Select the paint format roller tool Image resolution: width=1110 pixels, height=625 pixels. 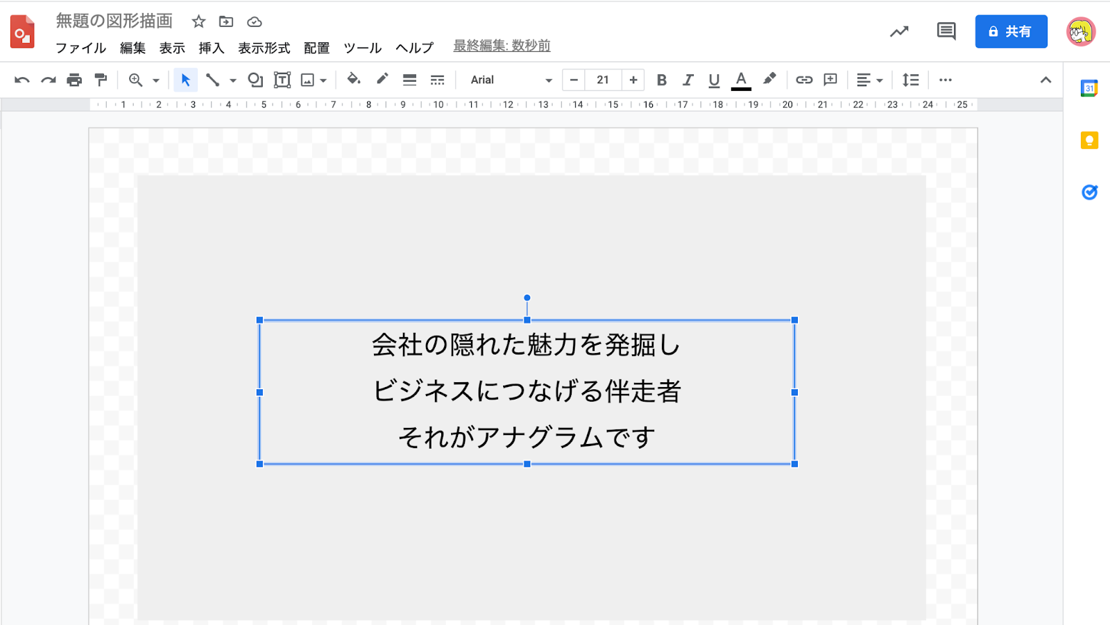tap(101, 80)
